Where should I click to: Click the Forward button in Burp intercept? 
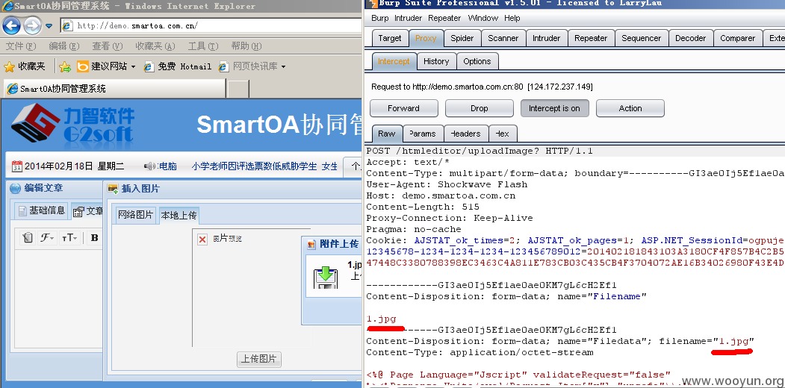click(x=403, y=108)
